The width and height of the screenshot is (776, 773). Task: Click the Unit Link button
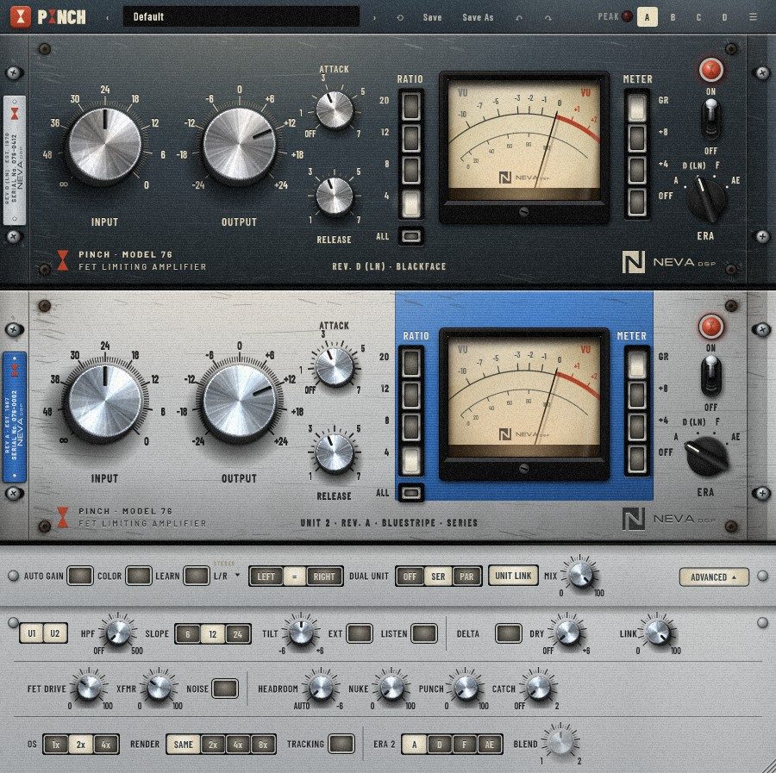coord(513,576)
